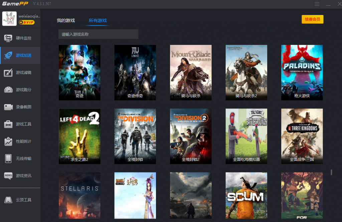
Task: Open the 性能统计 chart icon
Action: [8, 141]
